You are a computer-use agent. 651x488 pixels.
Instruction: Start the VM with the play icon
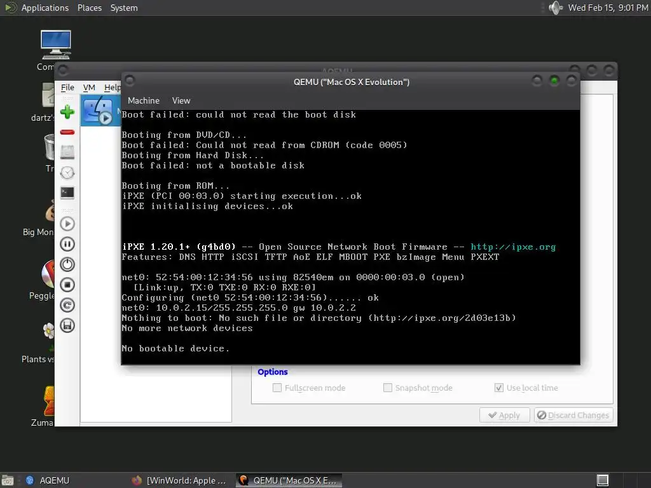click(67, 224)
